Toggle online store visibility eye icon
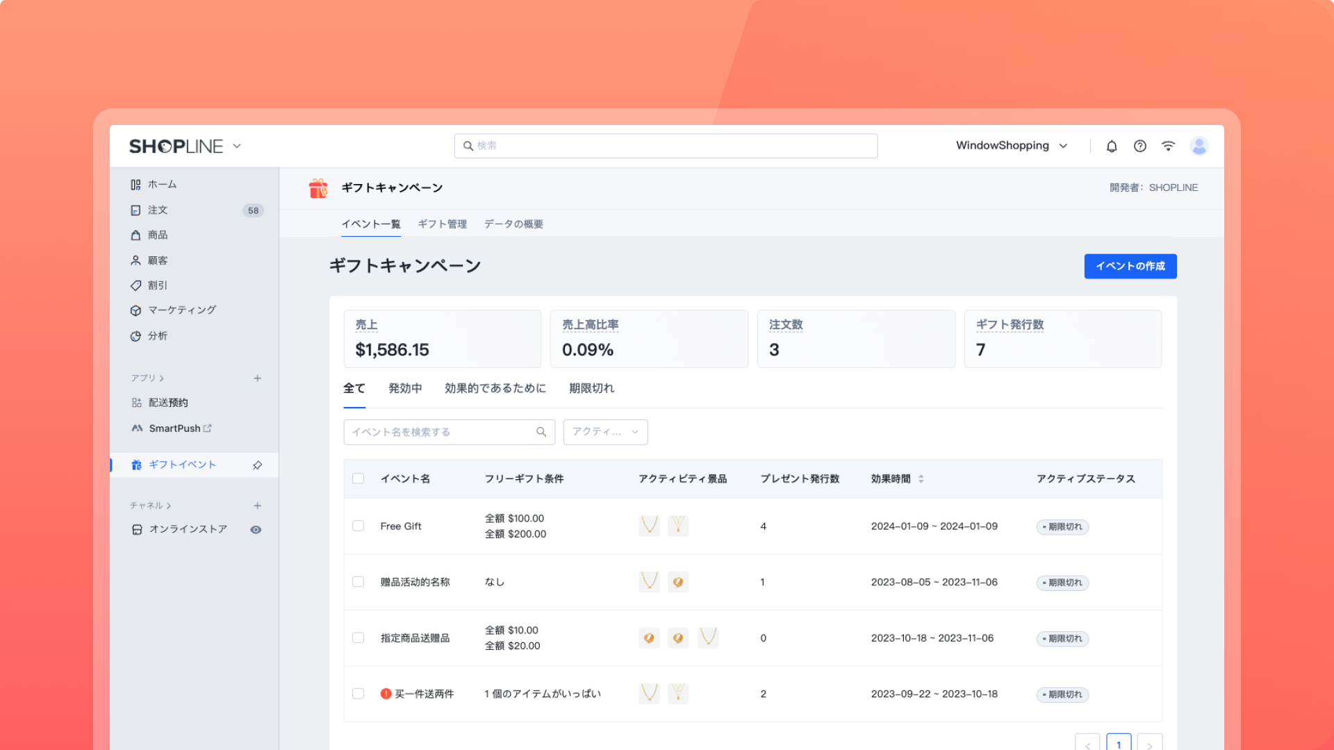1334x750 pixels. pyautogui.click(x=256, y=530)
